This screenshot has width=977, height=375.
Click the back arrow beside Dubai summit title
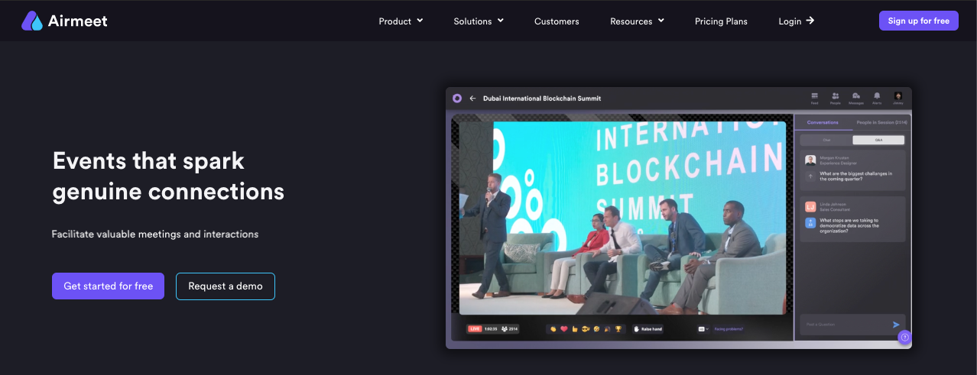click(472, 99)
